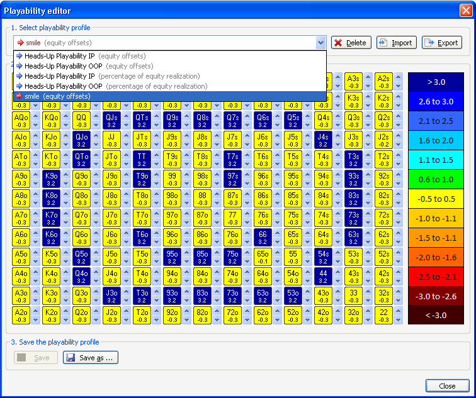Viewport: 476px width, 398px height.
Task: Decrease the value for hand QJs
Action: [x=127, y=125]
